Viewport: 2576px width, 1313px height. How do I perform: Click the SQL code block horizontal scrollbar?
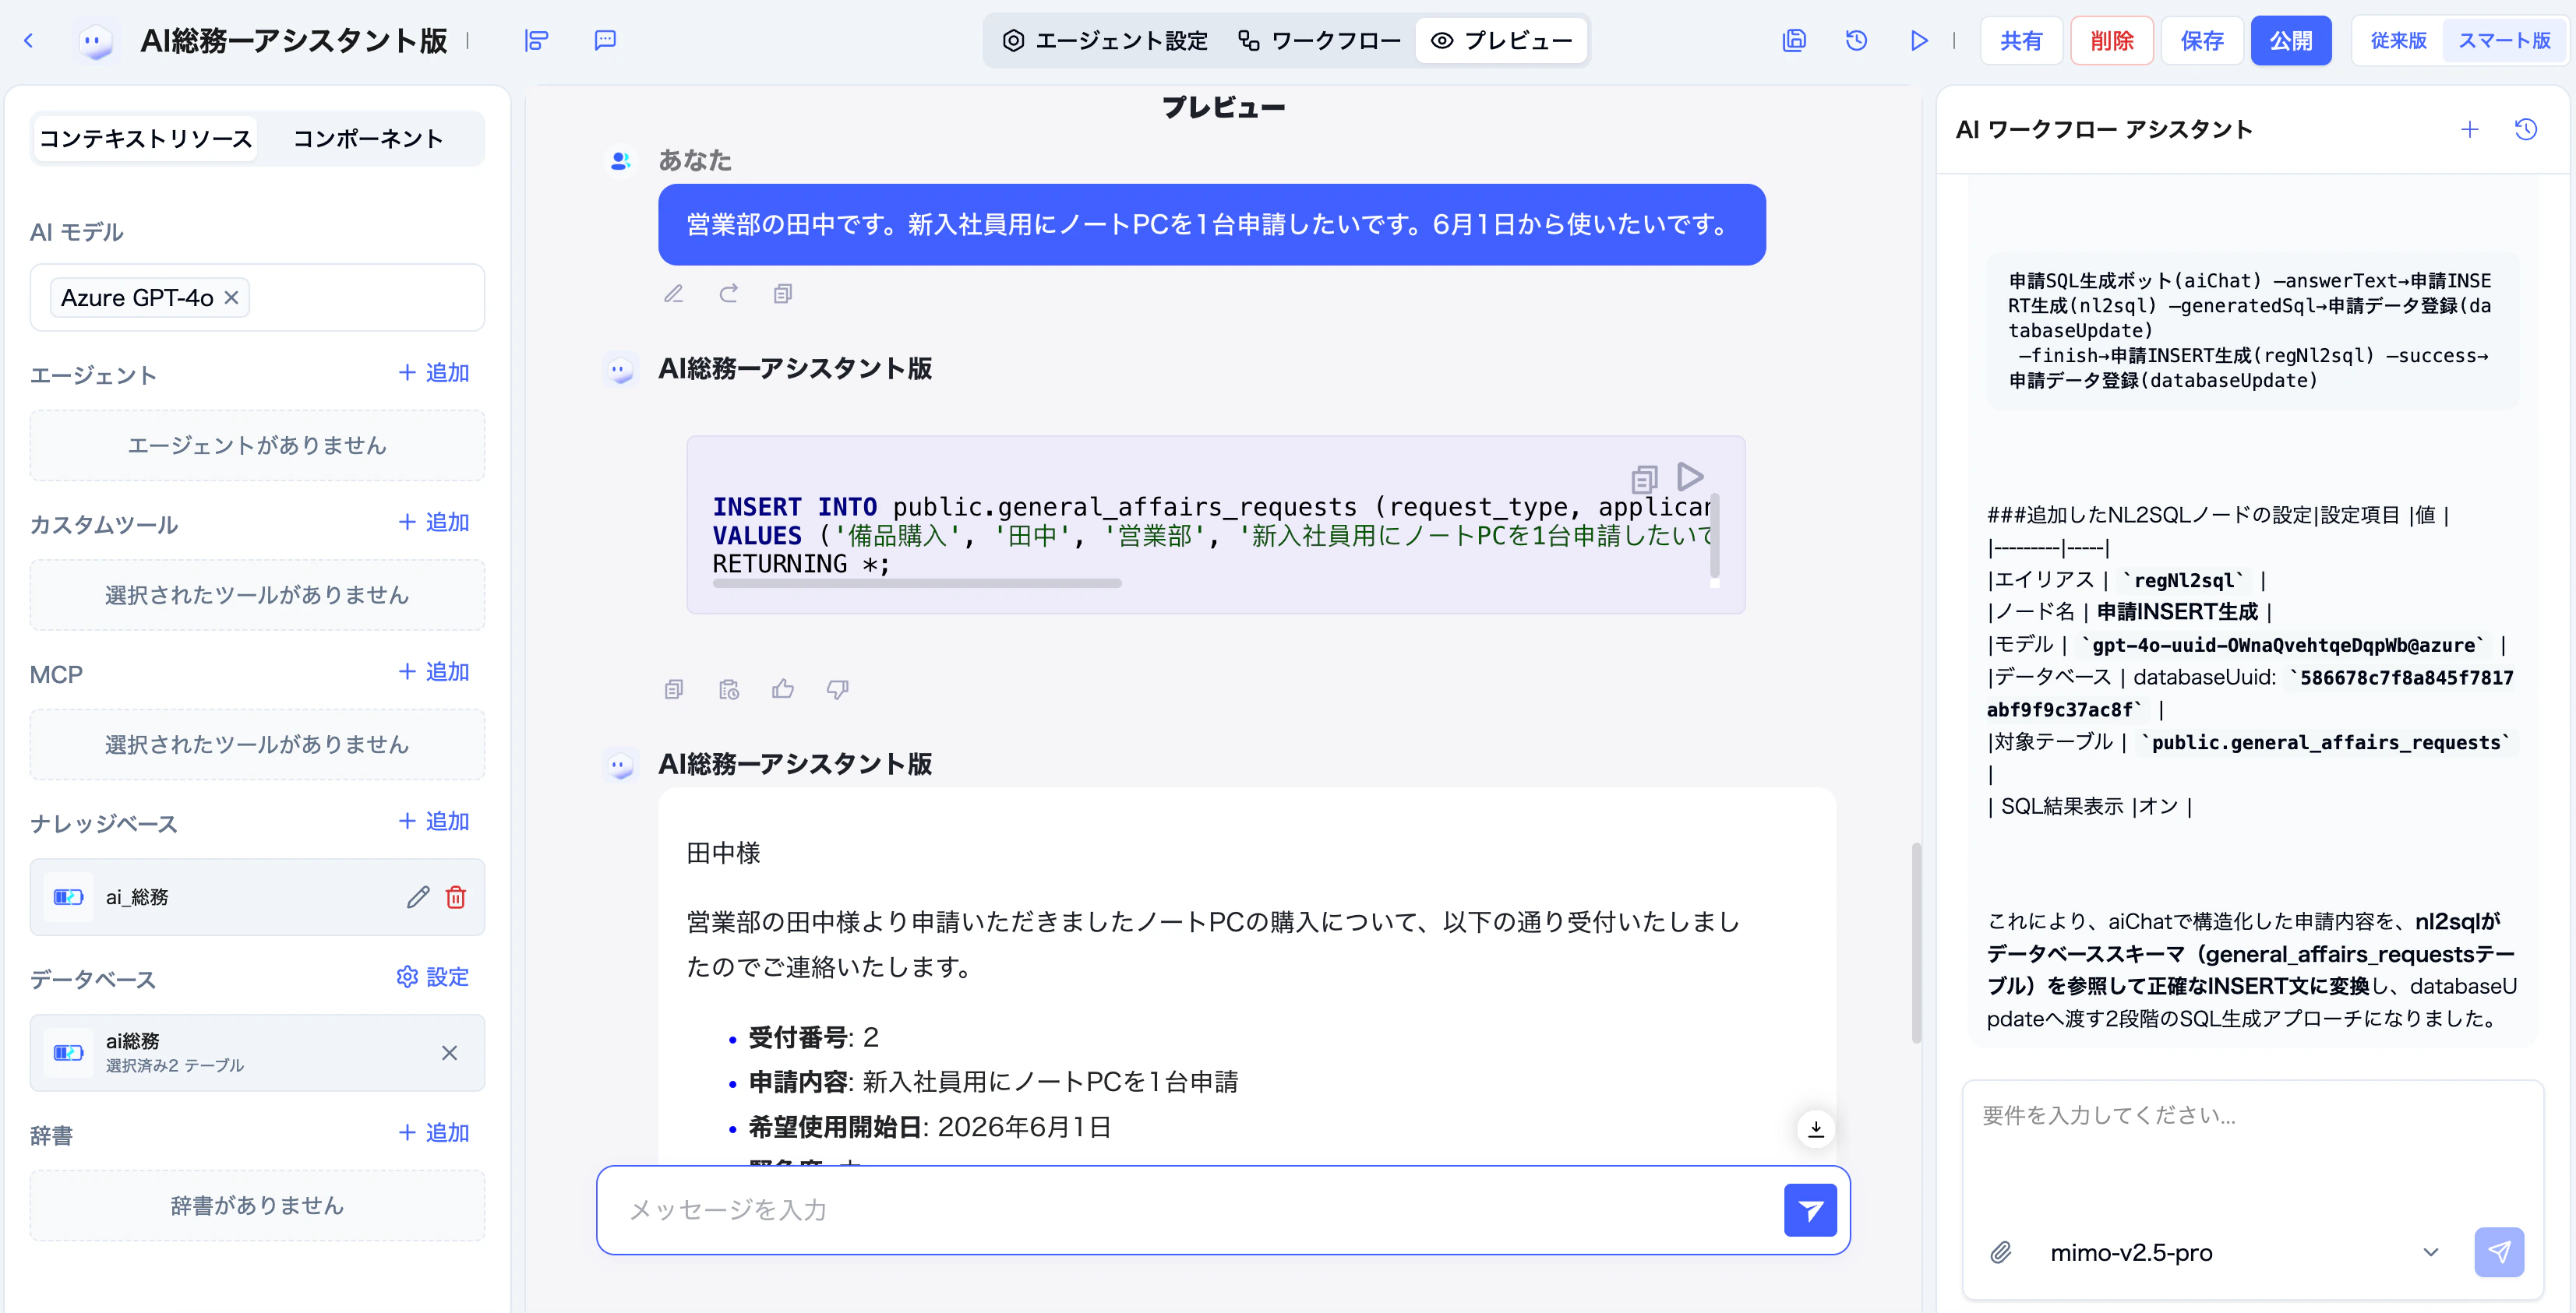(917, 583)
